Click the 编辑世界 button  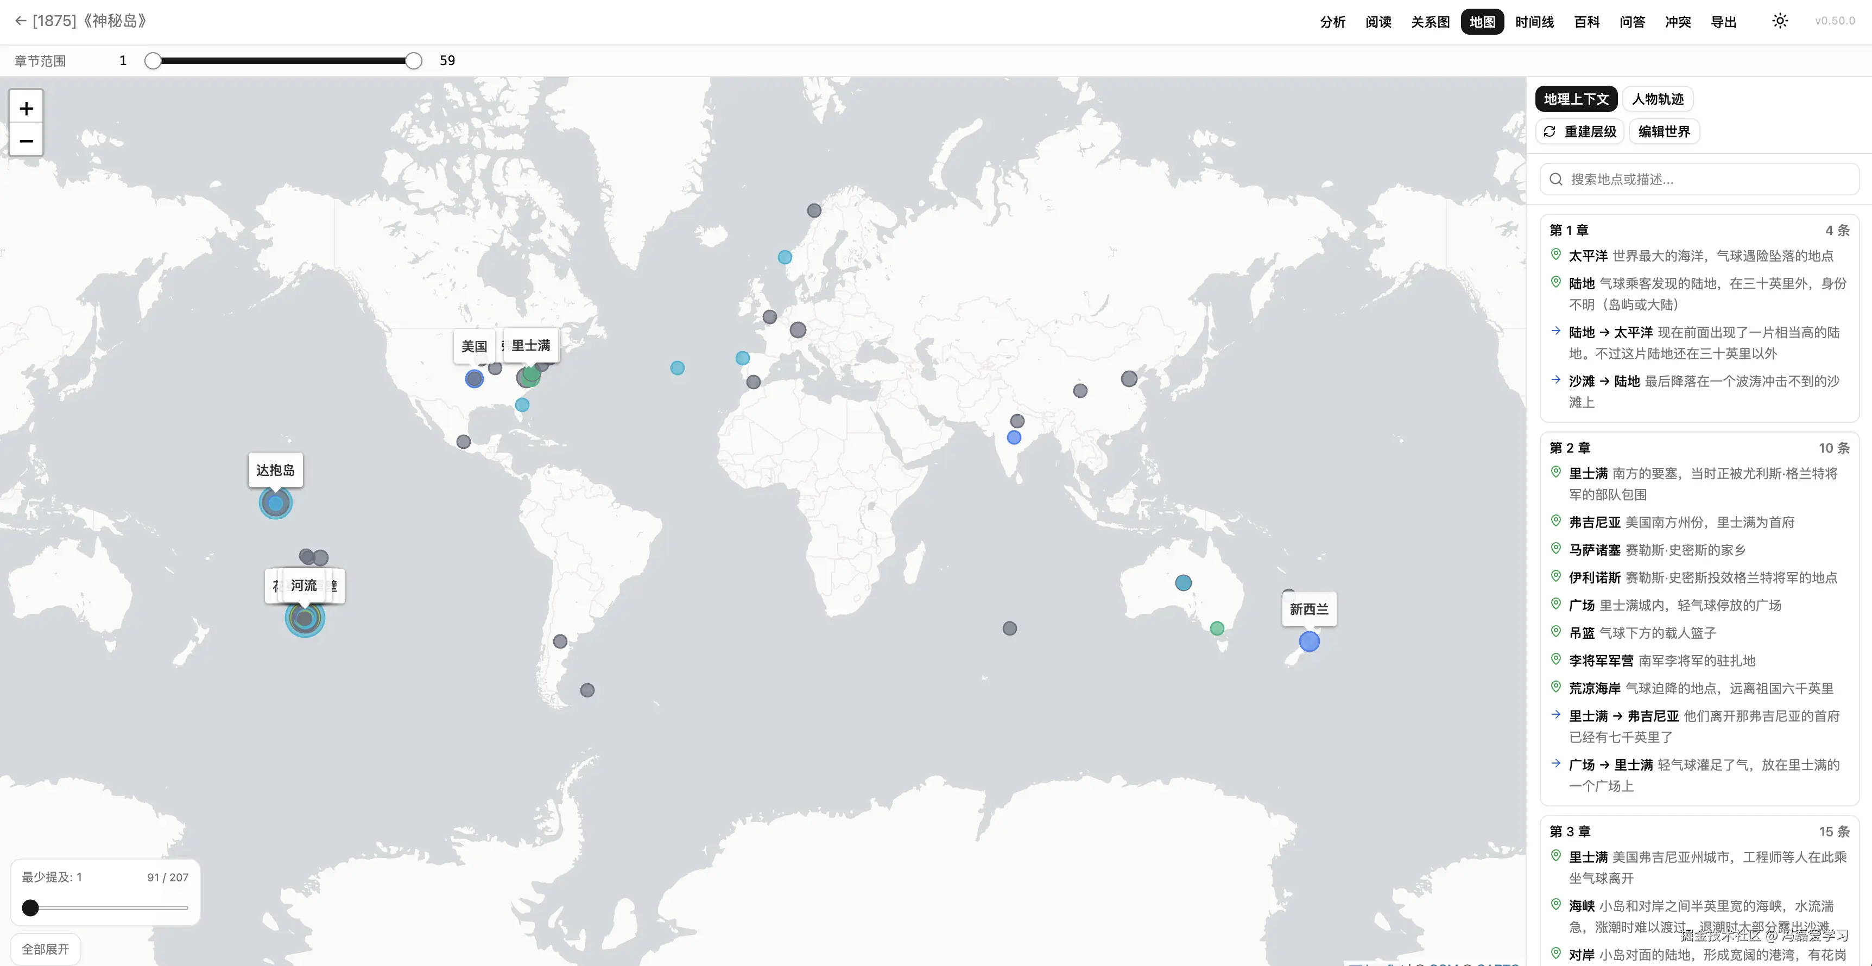click(x=1664, y=131)
